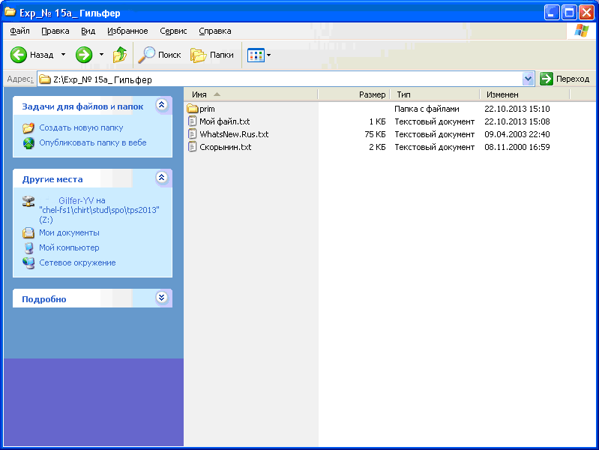599x450 pixels.
Task: Expand the Подробно panel
Action: pyautogui.click(x=162, y=298)
